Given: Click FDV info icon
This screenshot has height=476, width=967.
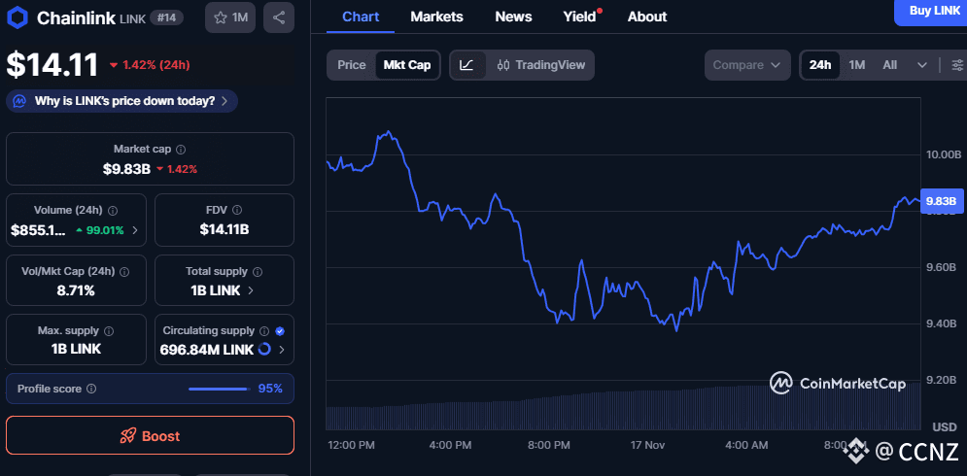Looking at the screenshot, I should pyautogui.click(x=237, y=210).
